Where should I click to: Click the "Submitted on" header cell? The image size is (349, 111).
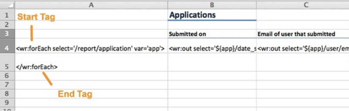pyautogui.click(x=212, y=34)
